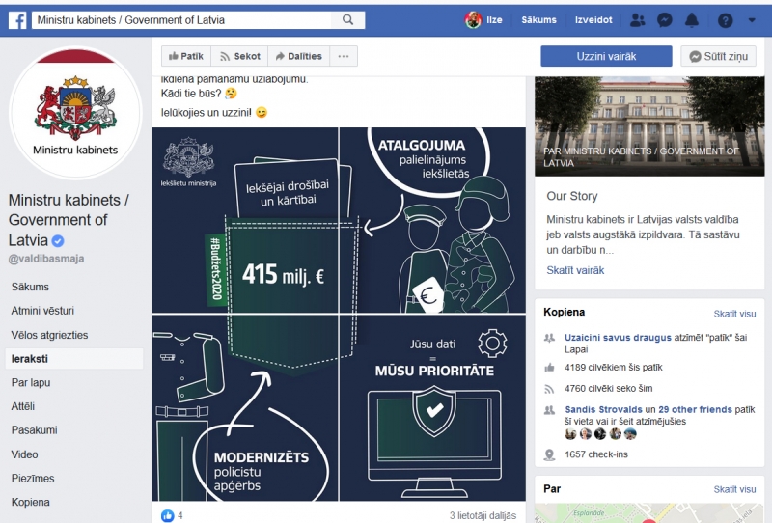Open the Messenger icon in top bar
This screenshot has height=523, width=772.
[664, 20]
